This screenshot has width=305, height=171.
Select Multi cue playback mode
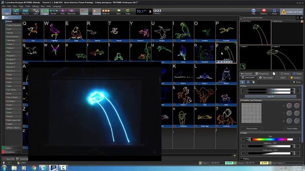click(106, 11)
